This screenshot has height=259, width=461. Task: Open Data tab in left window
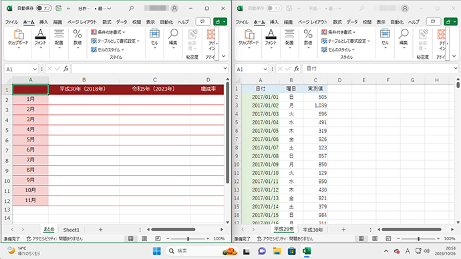pos(122,22)
